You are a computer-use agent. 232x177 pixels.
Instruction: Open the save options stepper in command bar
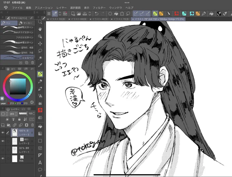pos(90,14)
